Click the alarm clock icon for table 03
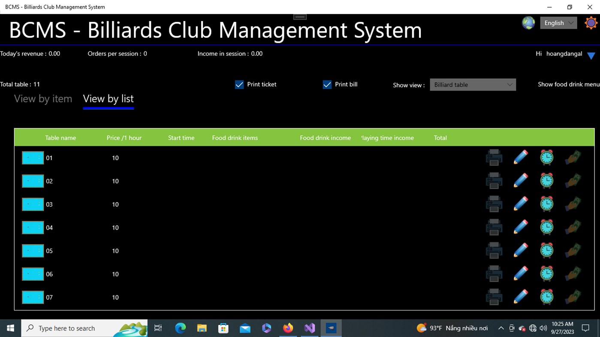 546,203
